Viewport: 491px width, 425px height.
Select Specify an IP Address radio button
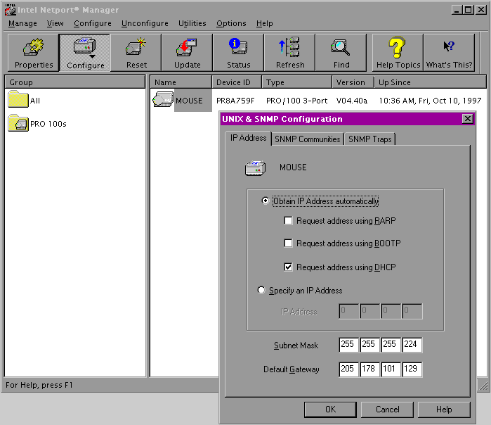click(262, 291)
